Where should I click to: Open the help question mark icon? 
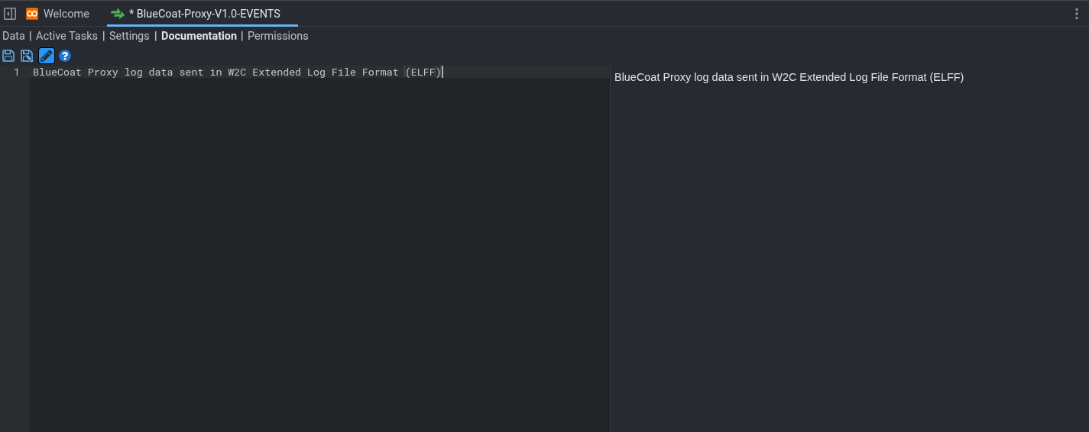(x=65, y=56)
